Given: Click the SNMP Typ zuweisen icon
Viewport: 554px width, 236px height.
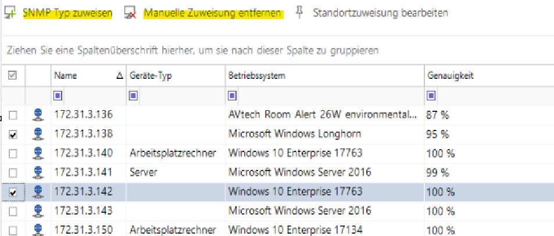Looking at the screenshot, I should click(9, 13).
